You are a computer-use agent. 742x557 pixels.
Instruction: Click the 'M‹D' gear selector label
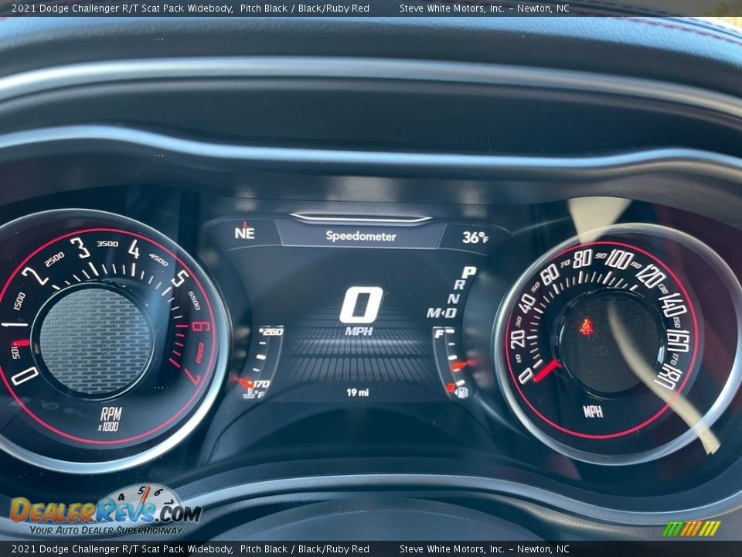[442, 313]
